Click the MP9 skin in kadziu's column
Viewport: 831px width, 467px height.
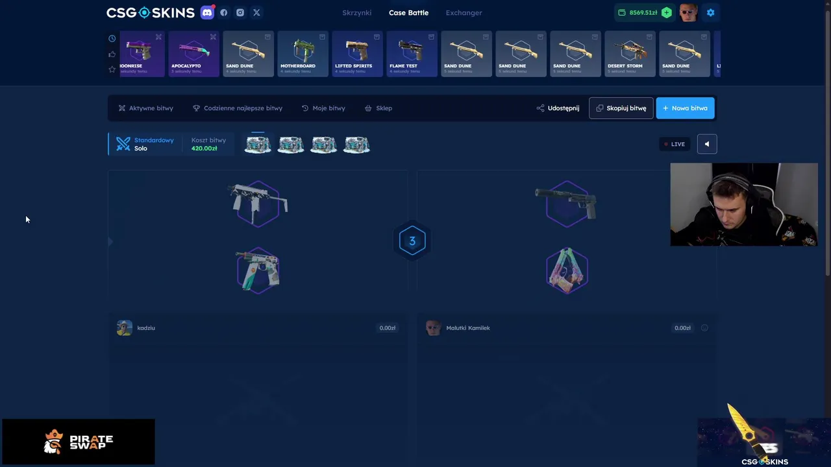pyautogui.click(x=258, y=203)
